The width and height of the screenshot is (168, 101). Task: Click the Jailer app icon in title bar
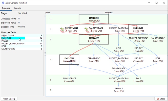[3, 3]
